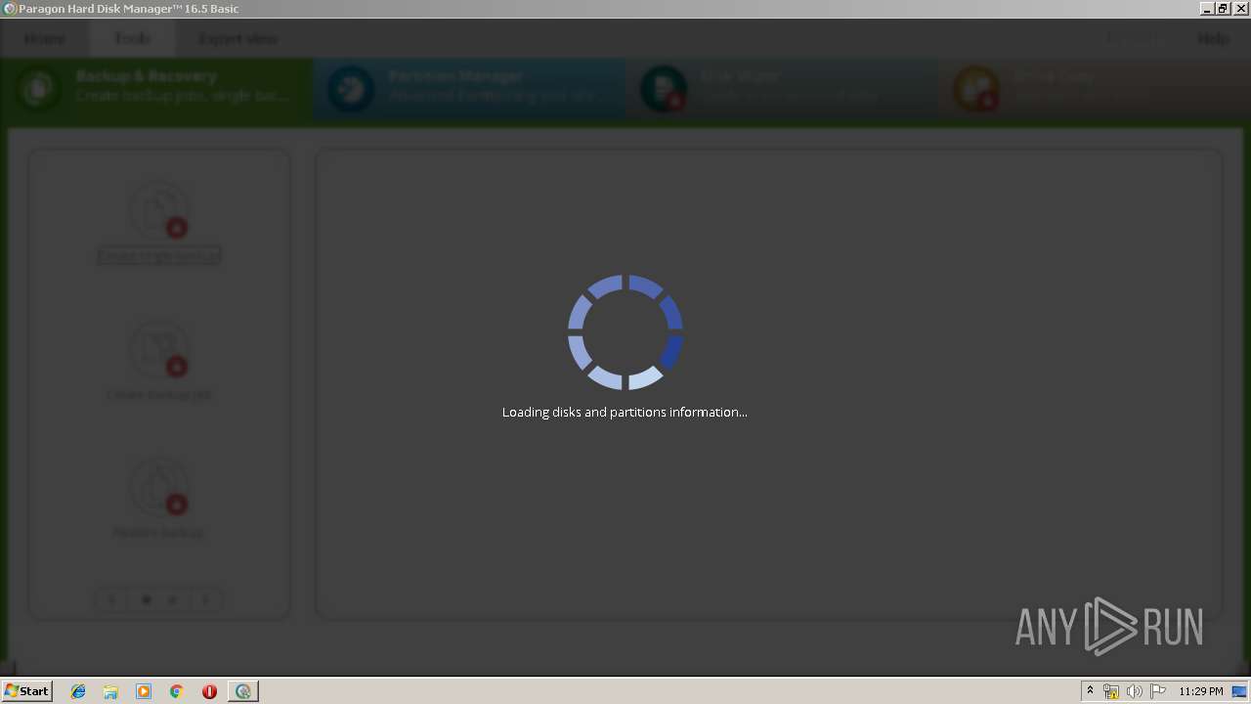This screenshot has width=1251, height=704.
Task: Launch Google Chrome from the taskbar
Action: pyautogui.click(x=176, y=691)
